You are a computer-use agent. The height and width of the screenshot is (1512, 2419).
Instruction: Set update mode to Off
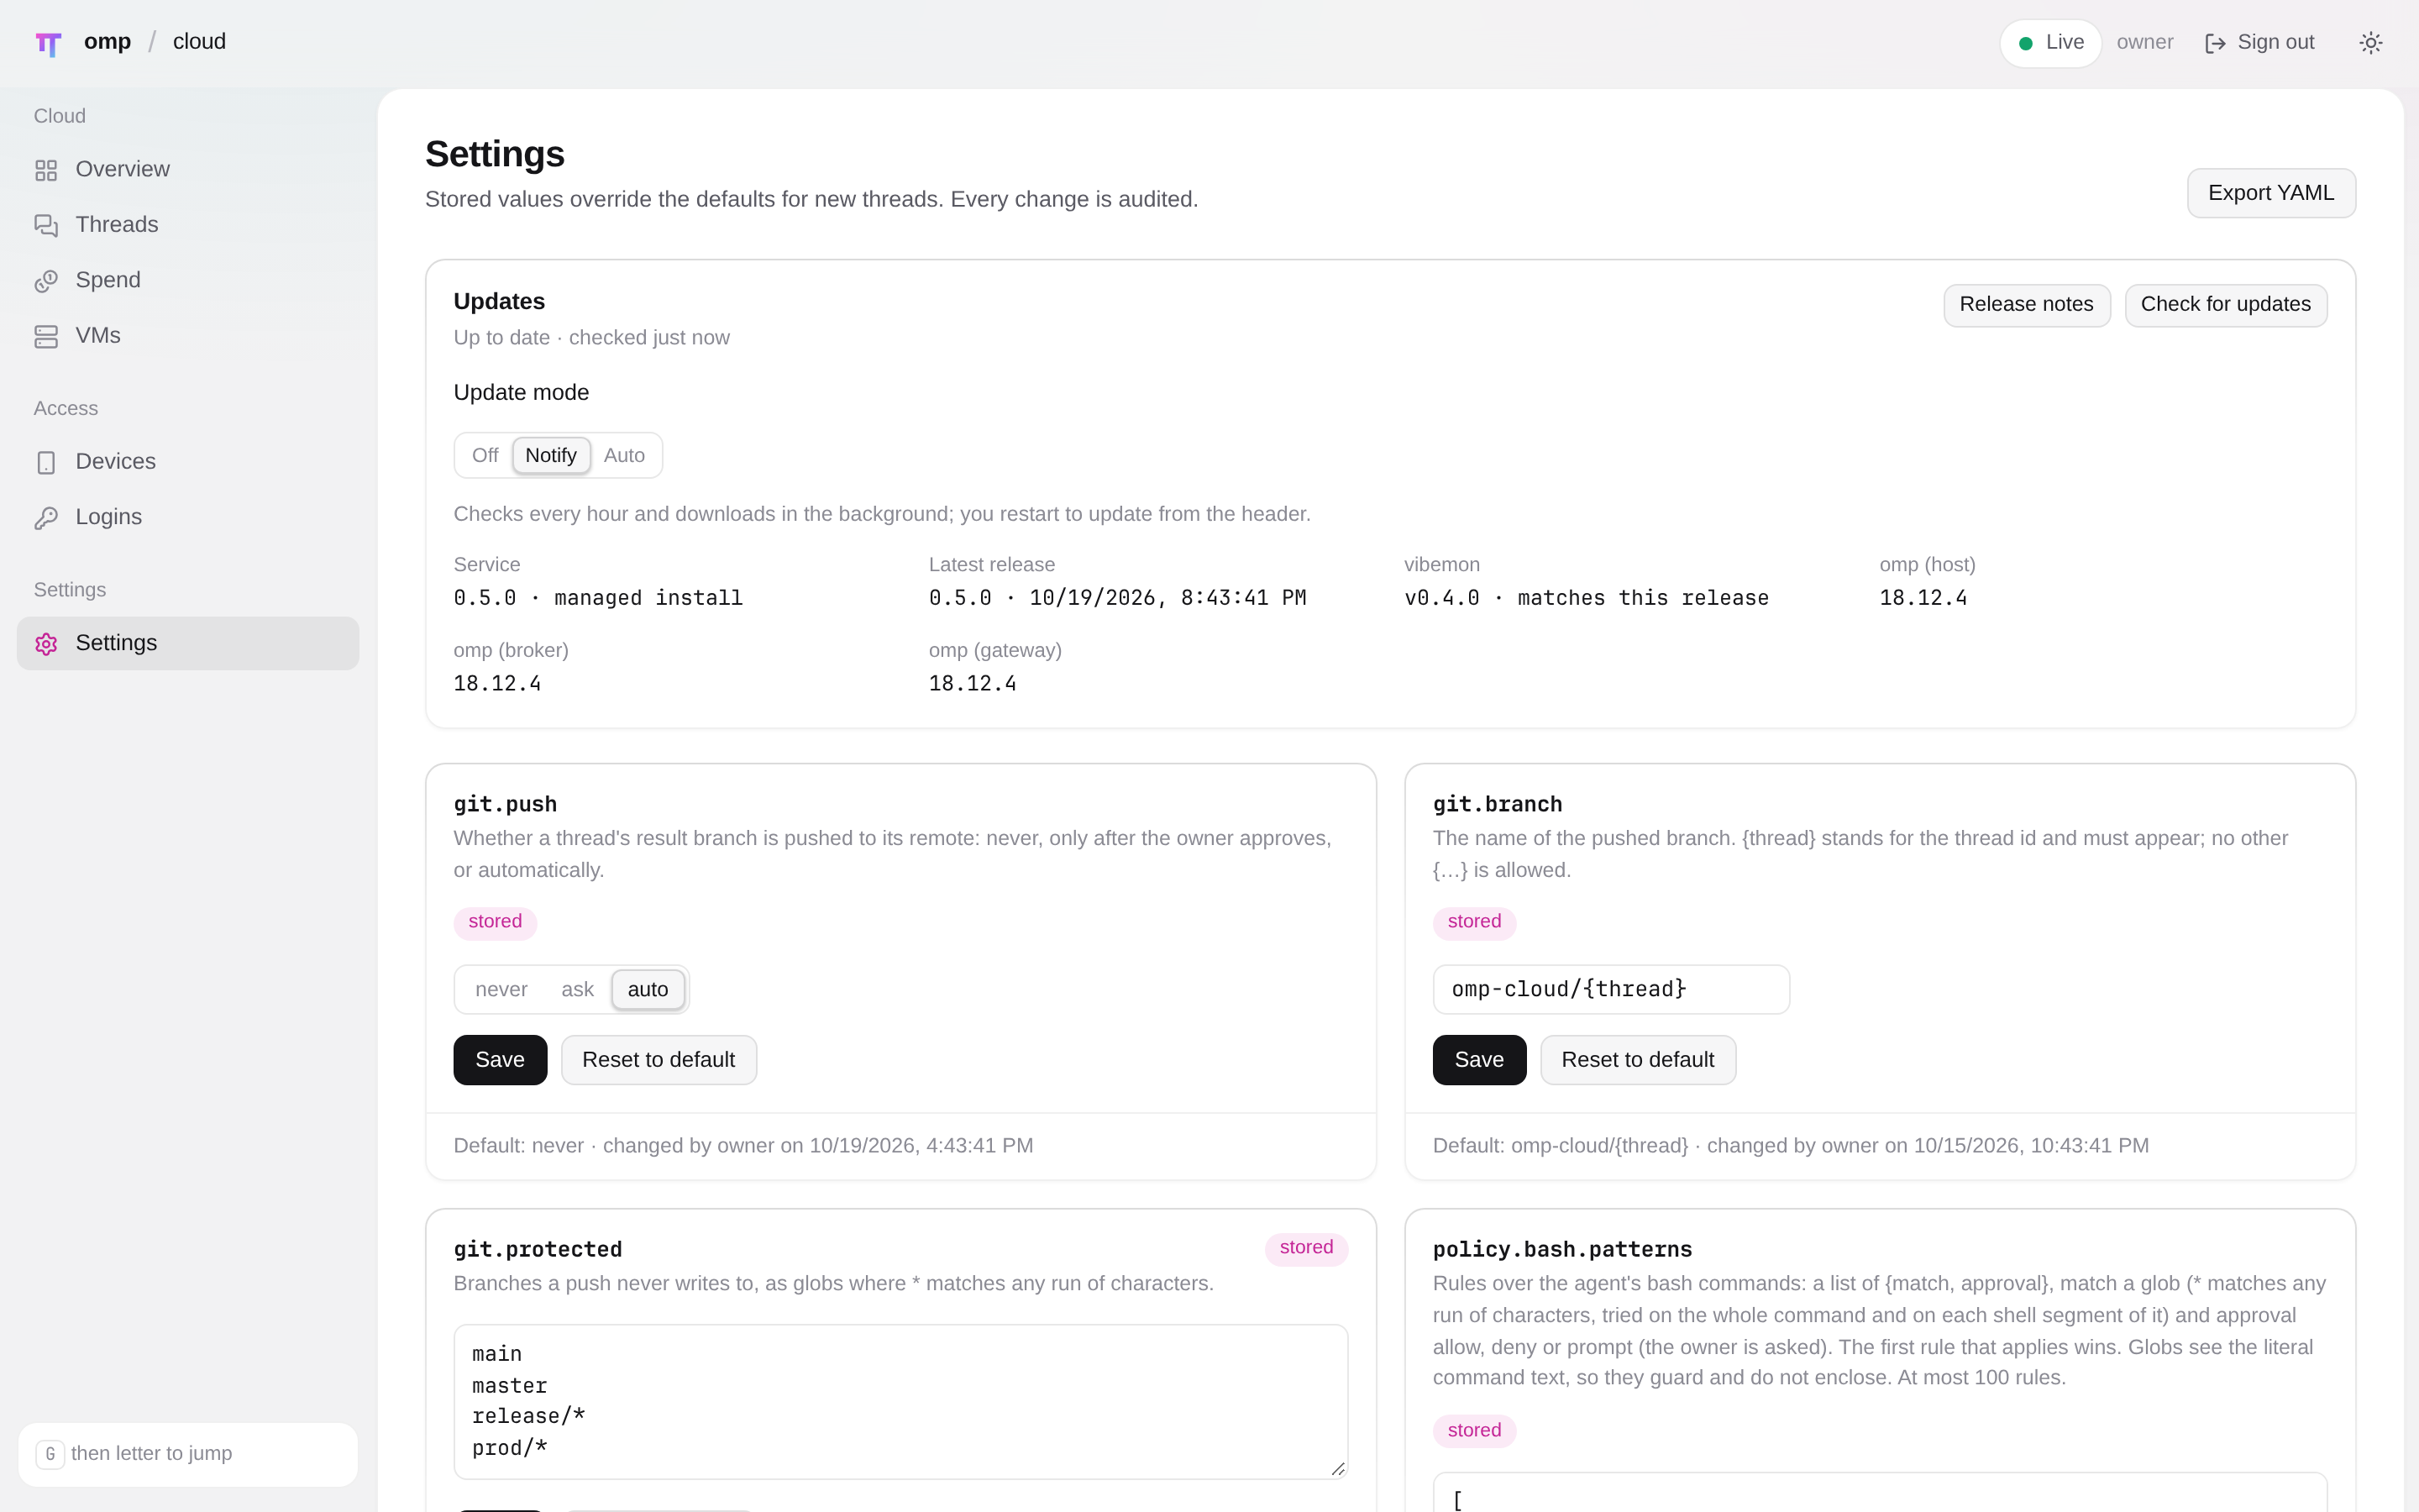[x=485, y=456]
